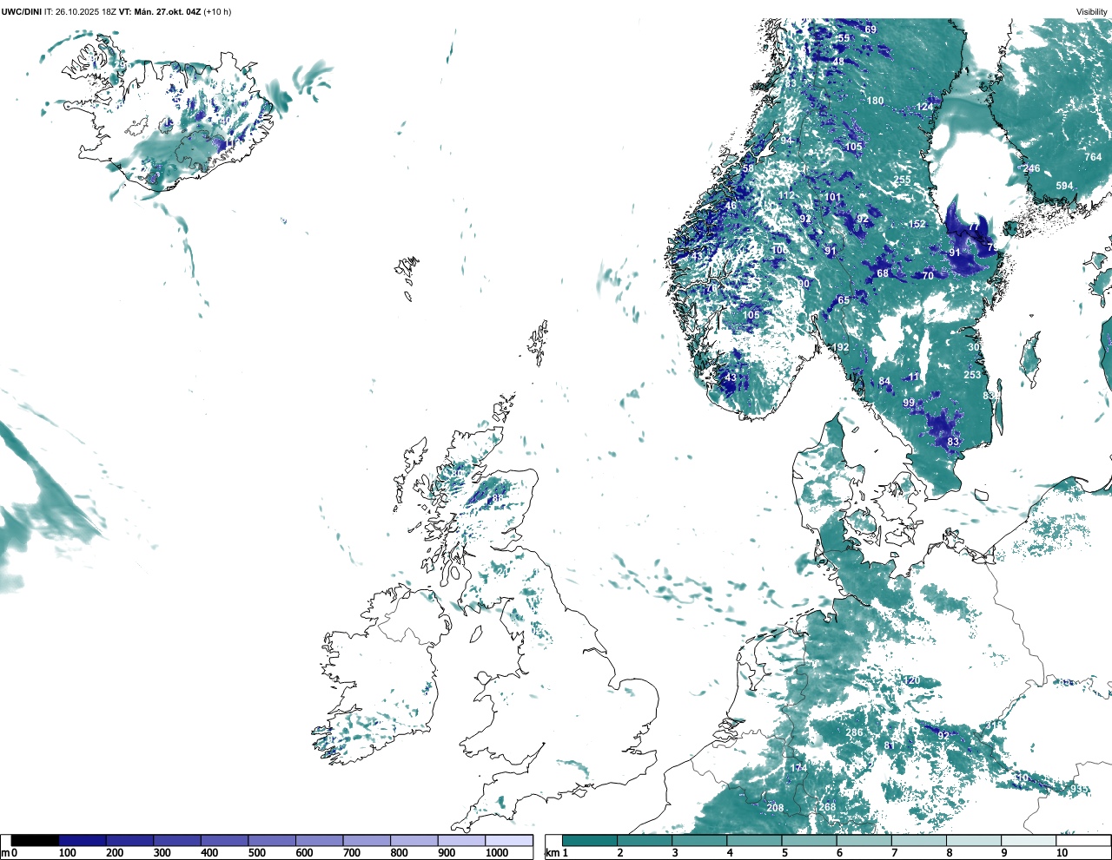Click the 208 value at map bottom
This screenshot has height=860, width=1112.
pyautogui.click(x=775, y=808)
